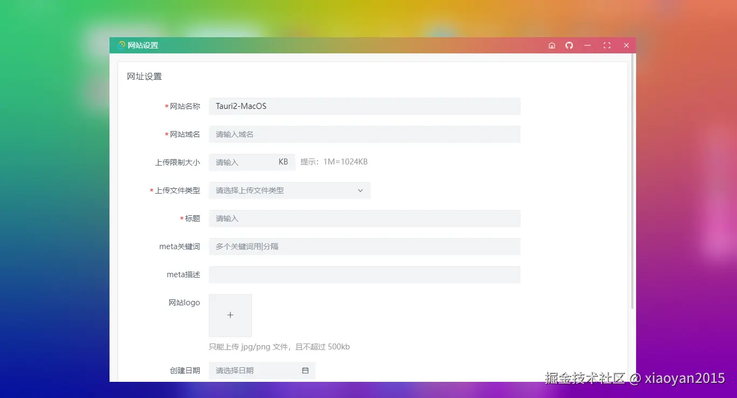Click the 上传限制大小 label

178,162
